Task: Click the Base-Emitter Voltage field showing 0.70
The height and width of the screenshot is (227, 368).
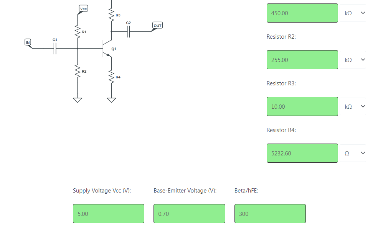Action: (190, 214)
